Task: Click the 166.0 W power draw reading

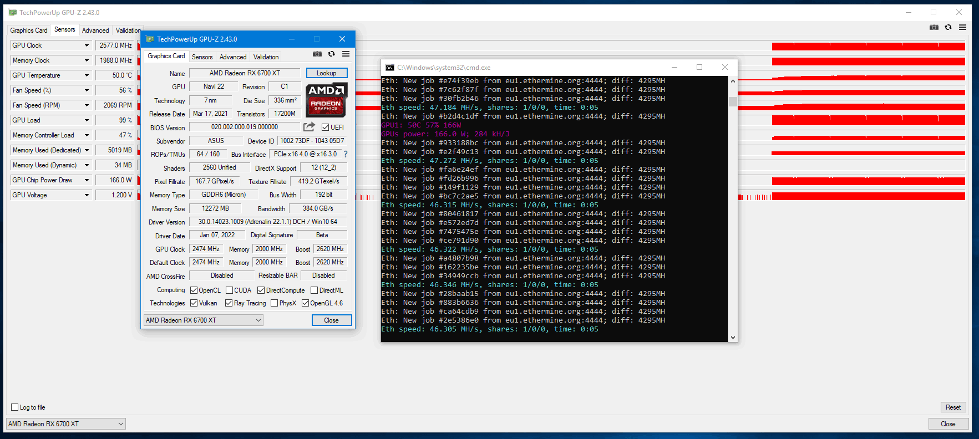Action: [x=115, y=180]
